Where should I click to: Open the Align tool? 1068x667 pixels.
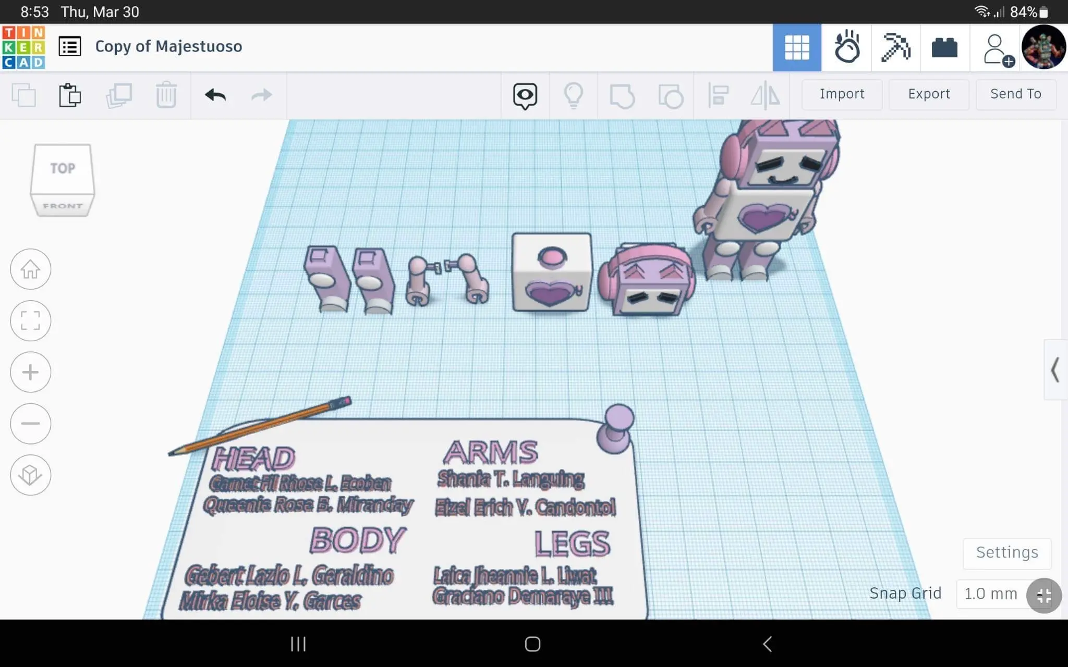718,95
